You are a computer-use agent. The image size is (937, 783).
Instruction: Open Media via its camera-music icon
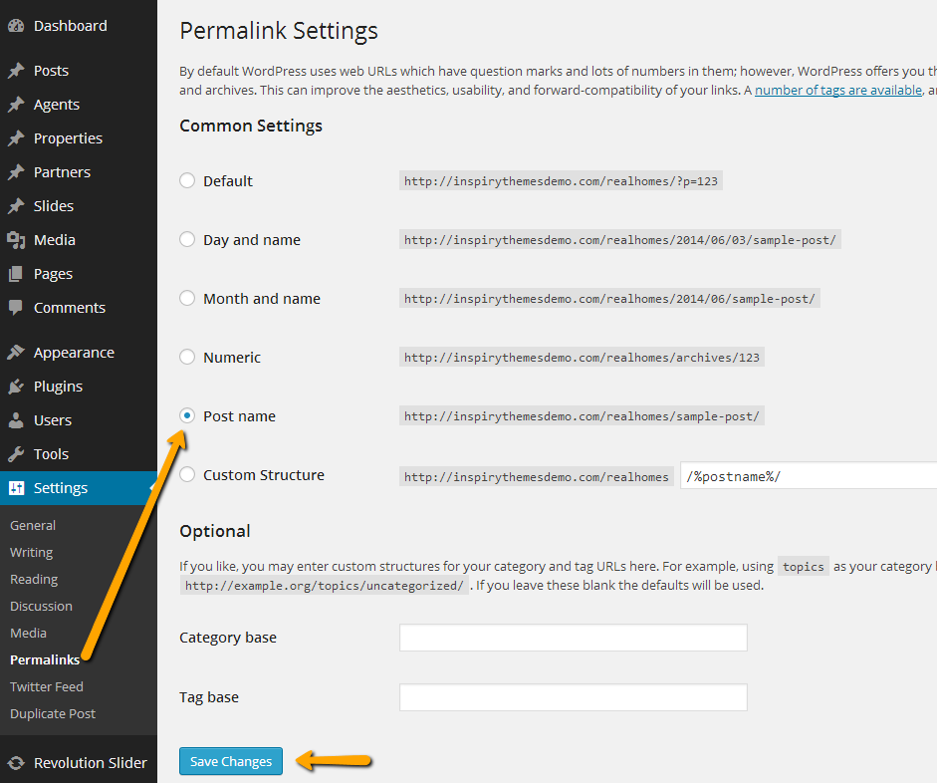(16, 240)
